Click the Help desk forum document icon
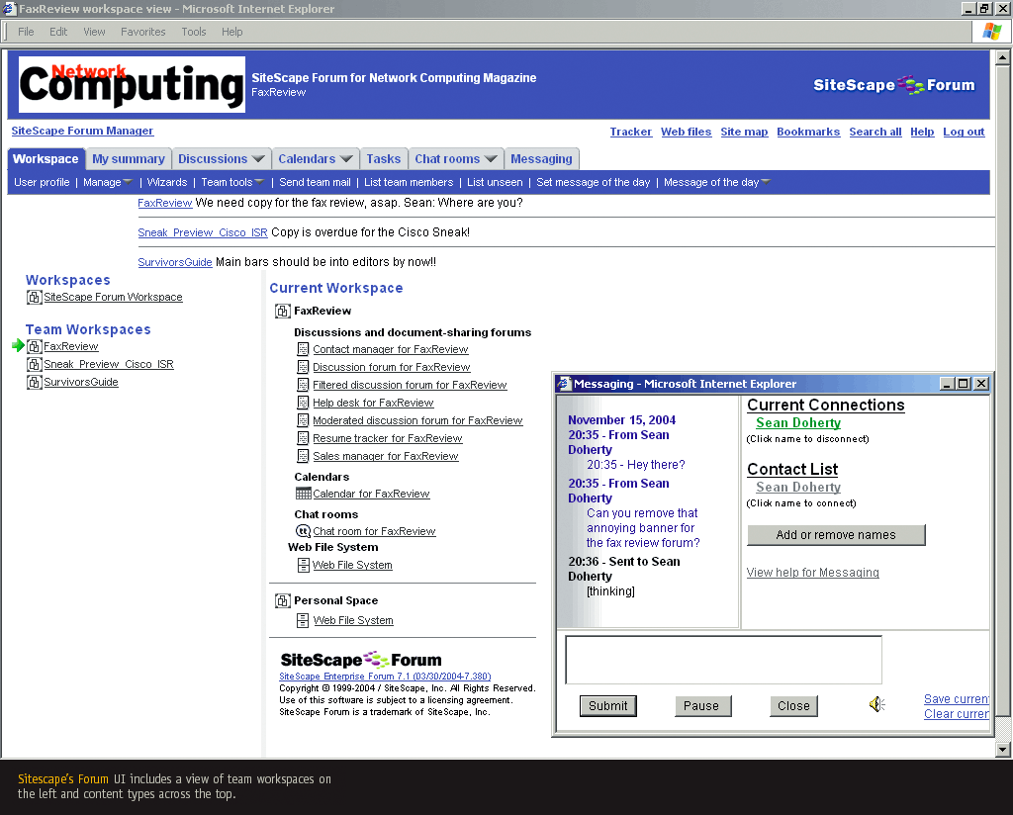This screenshot has width=1013, height=815. (x=304, y=403)
